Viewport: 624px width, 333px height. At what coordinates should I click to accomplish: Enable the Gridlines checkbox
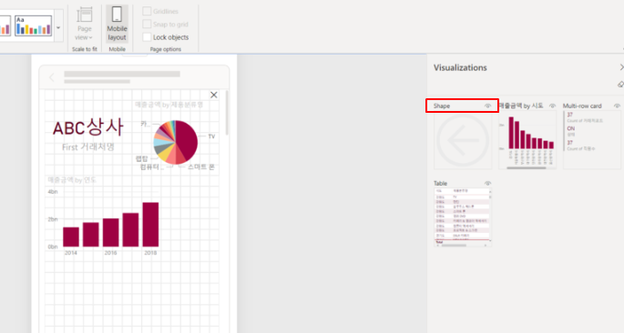point(147,11)
